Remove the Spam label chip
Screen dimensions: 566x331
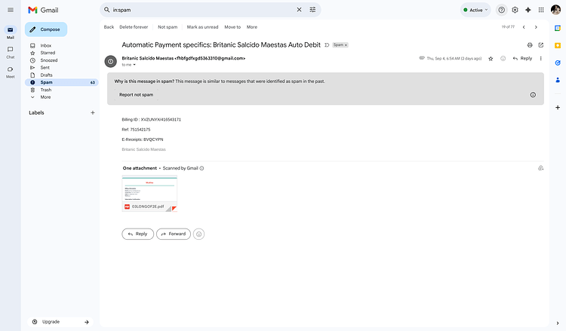(346, 45)
